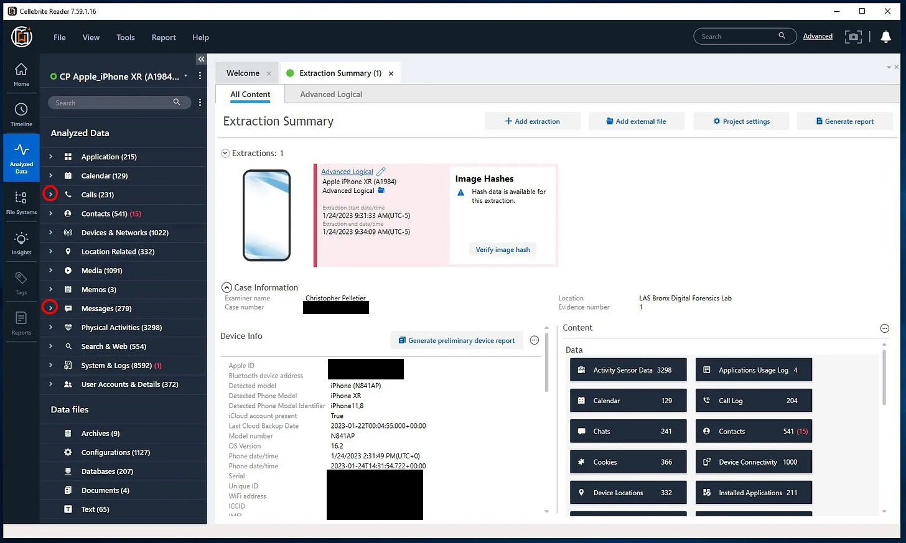Viewport: 906px width, 543px height.
Task: Open the File Systems sidebar section
Action: coord(21,203)
